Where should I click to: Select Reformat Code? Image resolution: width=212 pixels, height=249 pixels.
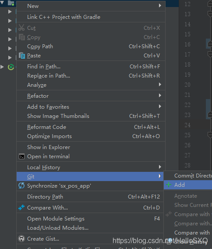[91, 127]
